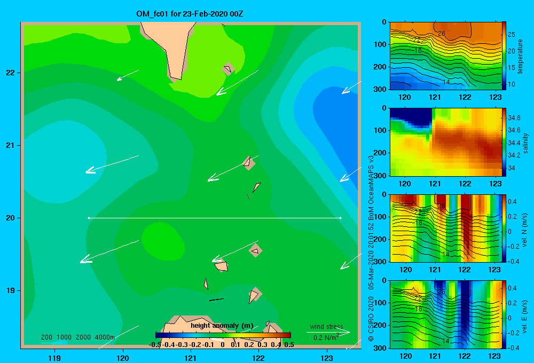Click the longitude 119 label under main map

click(54, 358)
